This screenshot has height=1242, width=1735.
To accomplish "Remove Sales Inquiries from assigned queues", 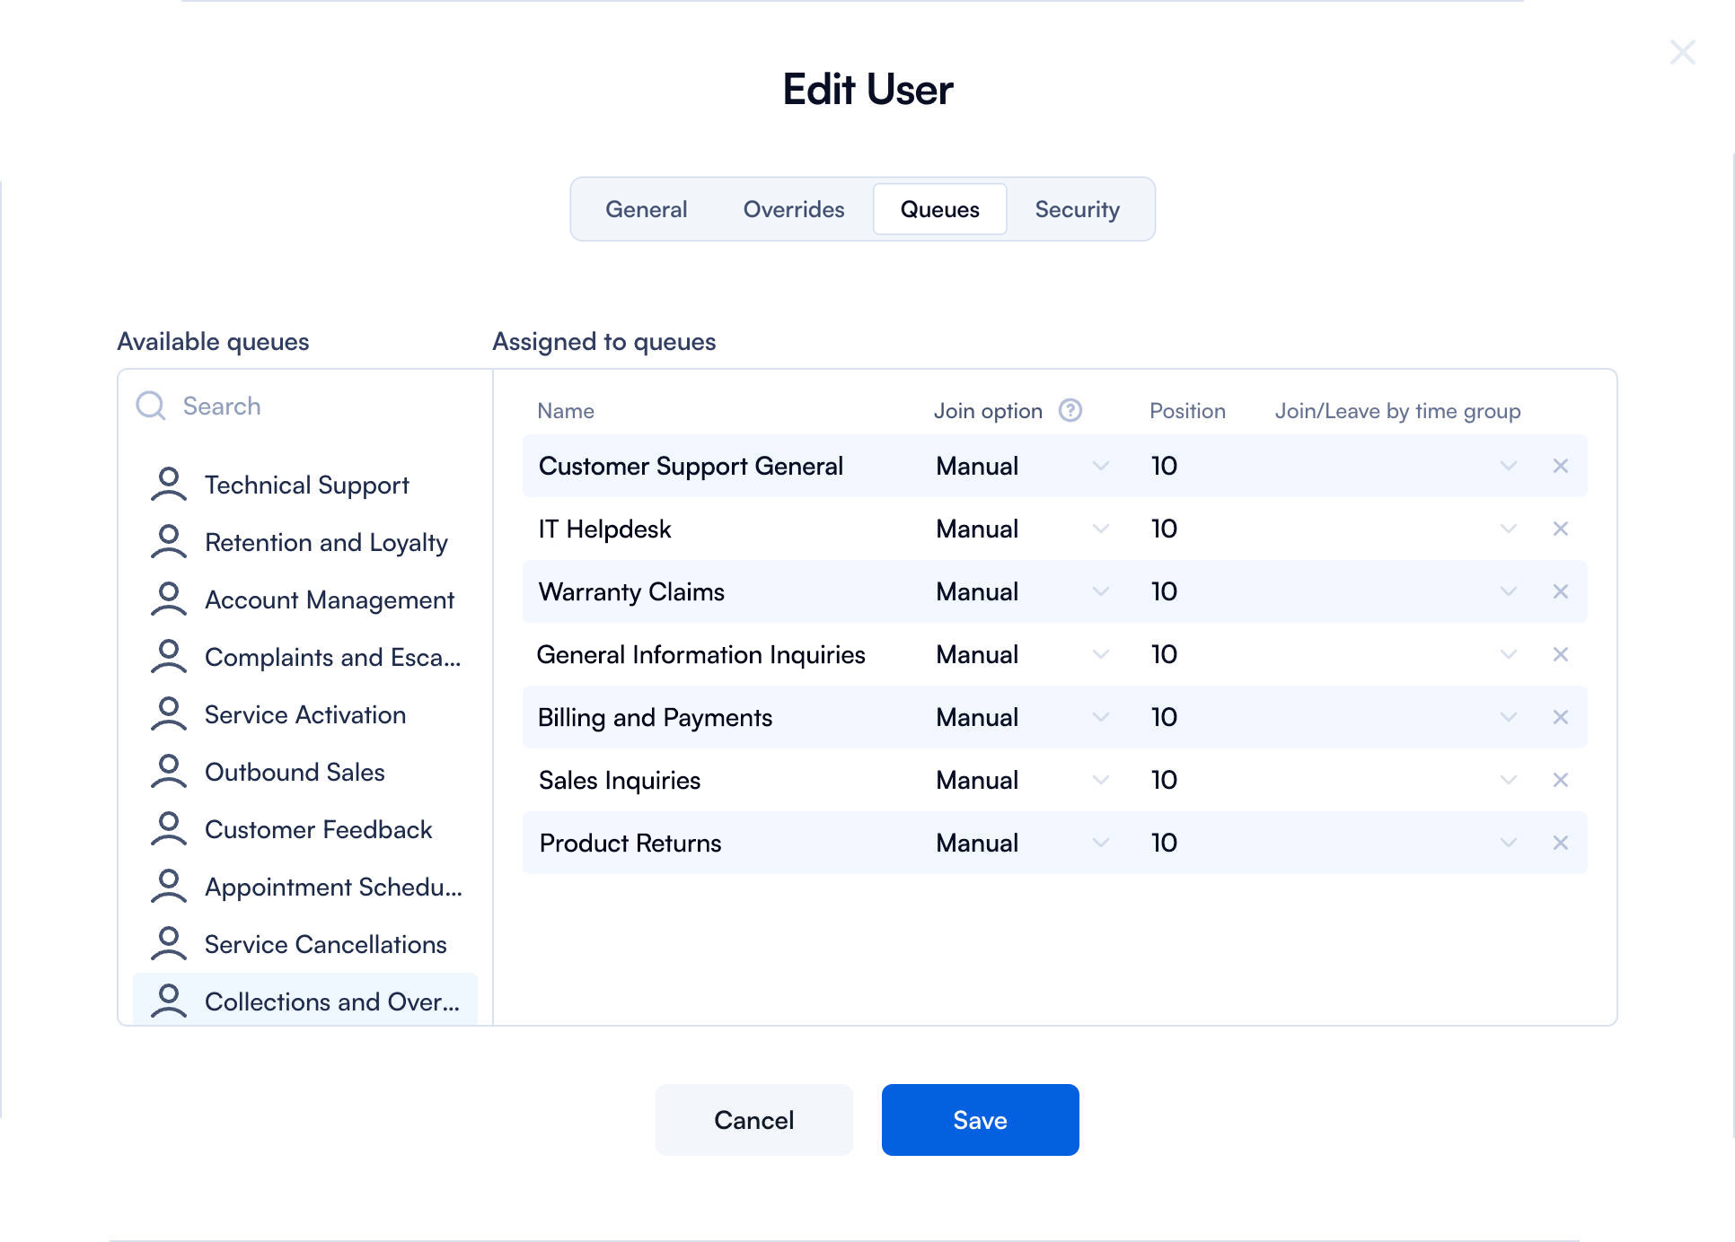I will 1560,780.
